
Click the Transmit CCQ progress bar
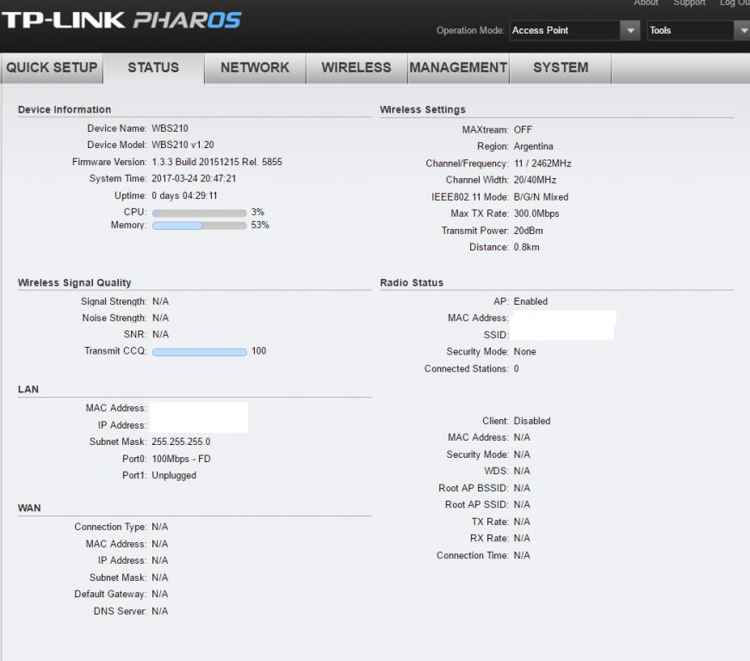pos(199,351)
